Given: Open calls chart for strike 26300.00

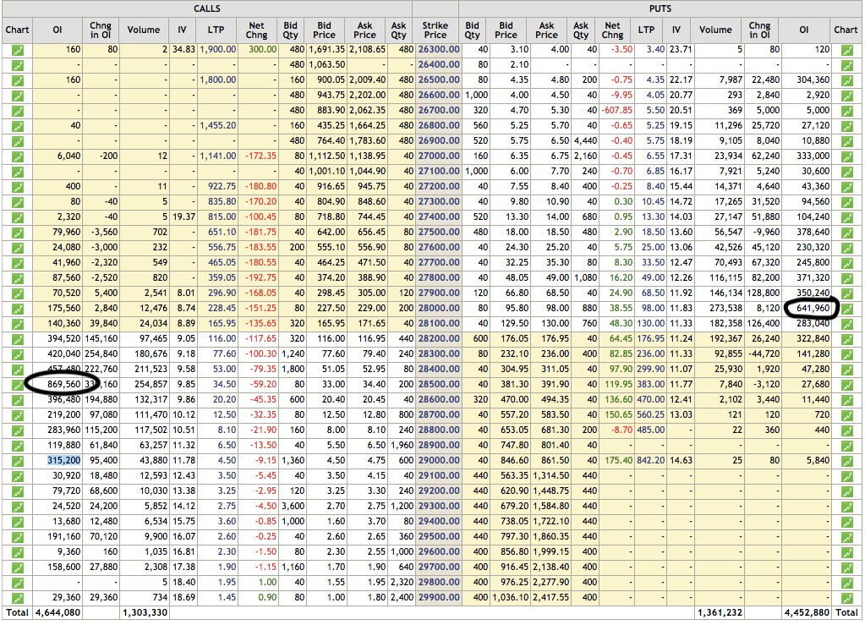Looking at the screenshot, I should point(18,50).
